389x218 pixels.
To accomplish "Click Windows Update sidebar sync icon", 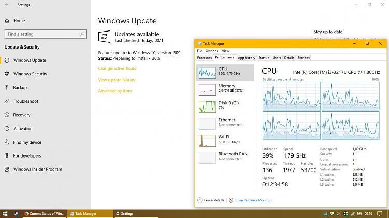I will 7,60.
